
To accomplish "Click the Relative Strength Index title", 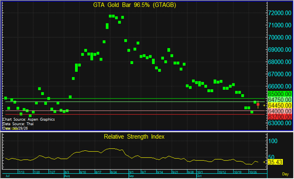I will pyautogui.click(x=134, y=137).
